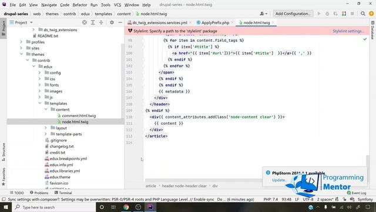The height and width of the screenshot is (212, 376).
Task: Open the Problems tool window
Action: 39,193
